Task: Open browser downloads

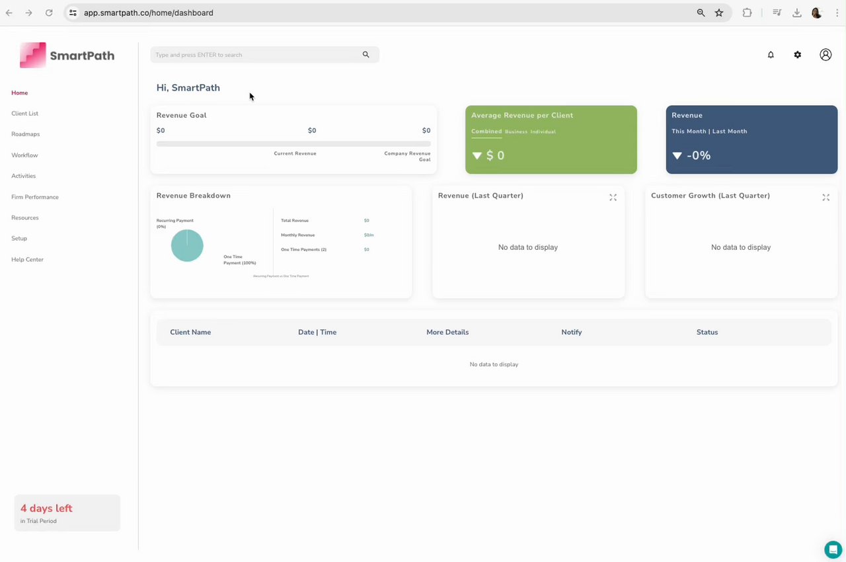Action: [797, 13]
